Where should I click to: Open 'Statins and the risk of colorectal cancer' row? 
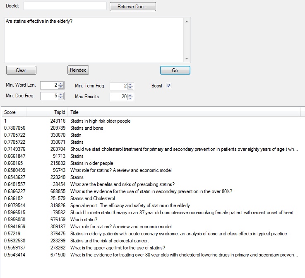pos(109,241)
